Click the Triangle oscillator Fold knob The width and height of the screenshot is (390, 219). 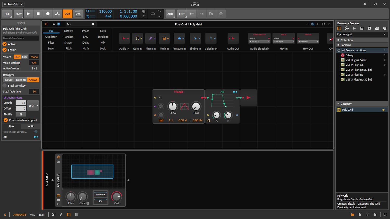[x=196, y=106]
